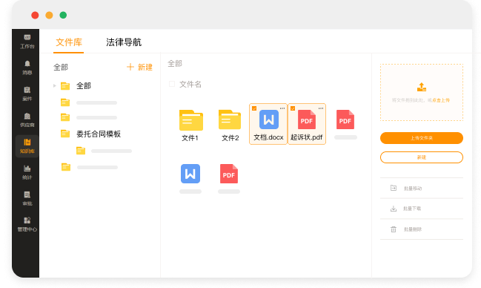The width and height of the screenshot is (481, 288).
Task: Click the 批量移动 move icon
Action: [394, 188]
